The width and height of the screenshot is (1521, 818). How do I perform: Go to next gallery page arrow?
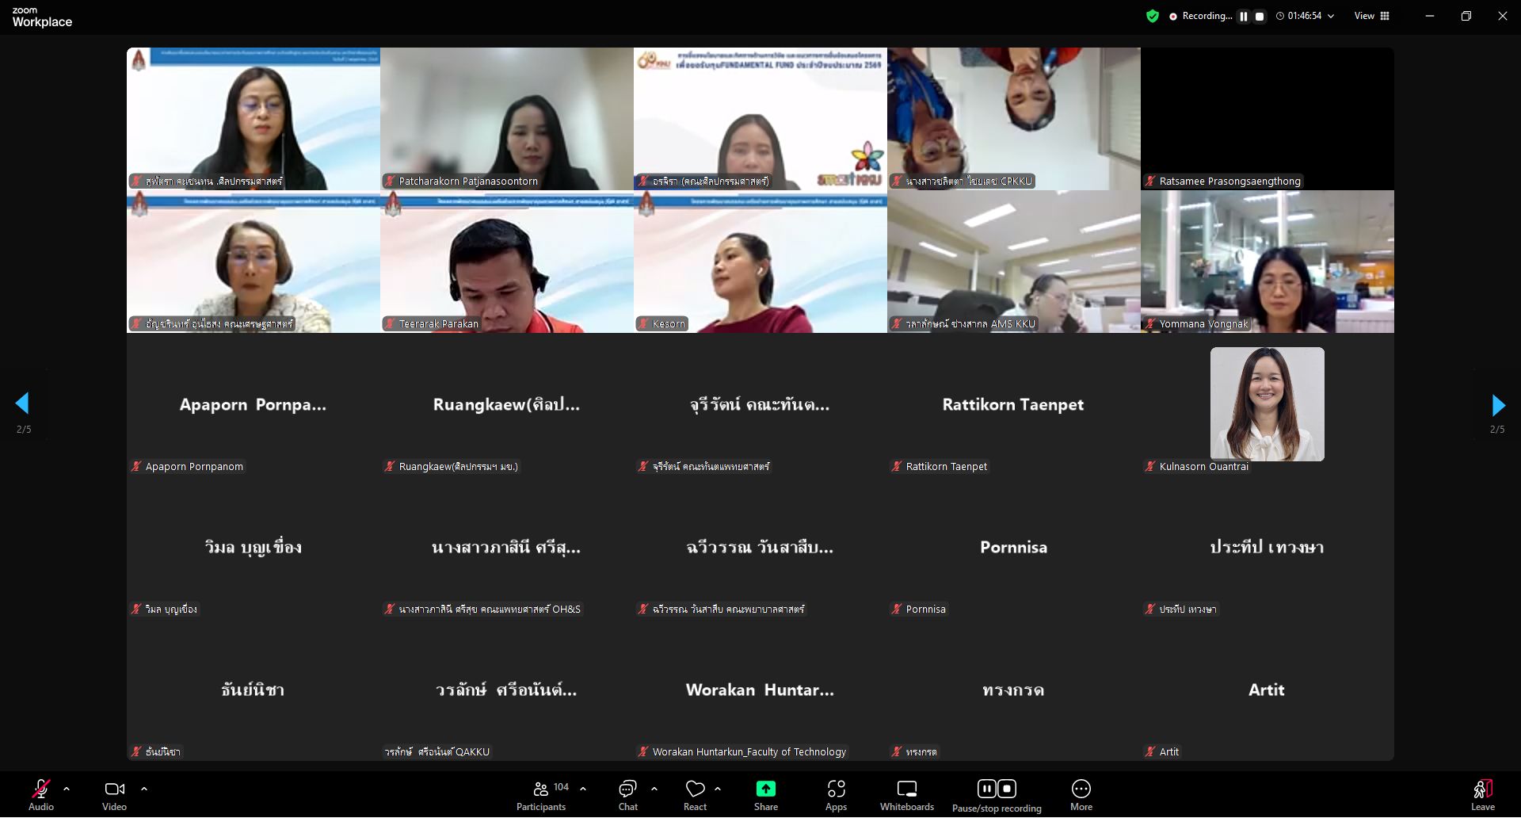click(1497, 405)
